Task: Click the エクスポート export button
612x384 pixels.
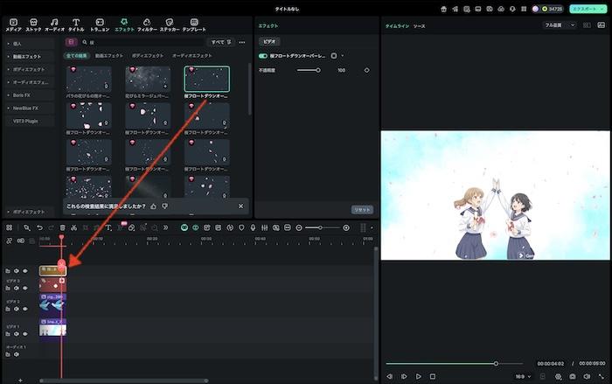Action: pyautogui.click(x=586, y=8)
